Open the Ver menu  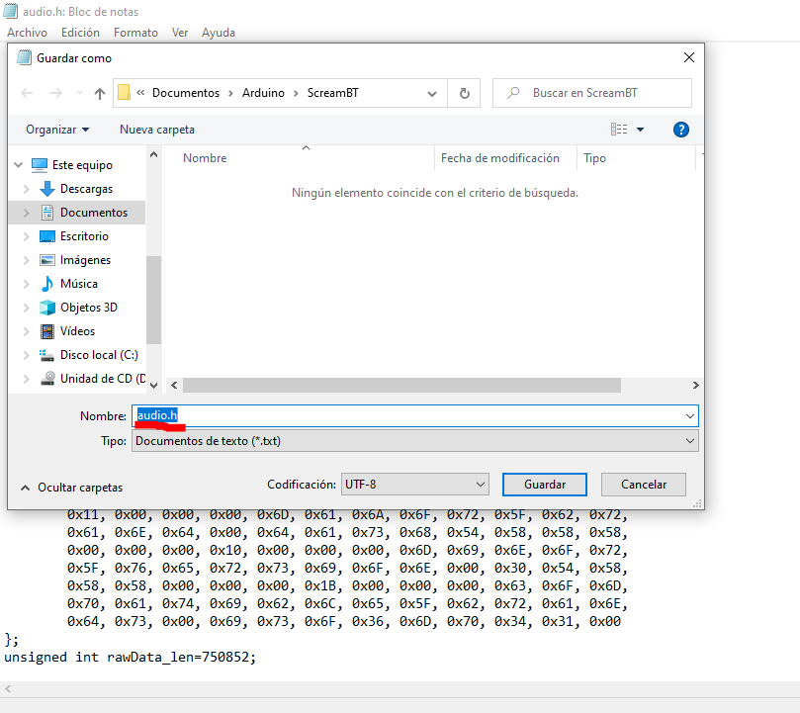coord(179,32)
